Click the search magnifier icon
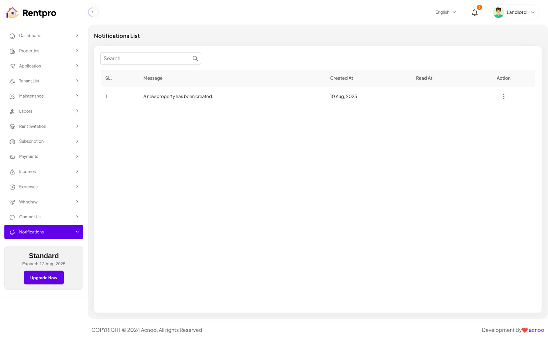The width and height of the screenshot is (548, 341). click(195, 59)
